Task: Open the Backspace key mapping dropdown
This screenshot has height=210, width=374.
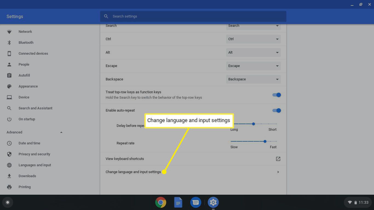Action: click(253, 79)
